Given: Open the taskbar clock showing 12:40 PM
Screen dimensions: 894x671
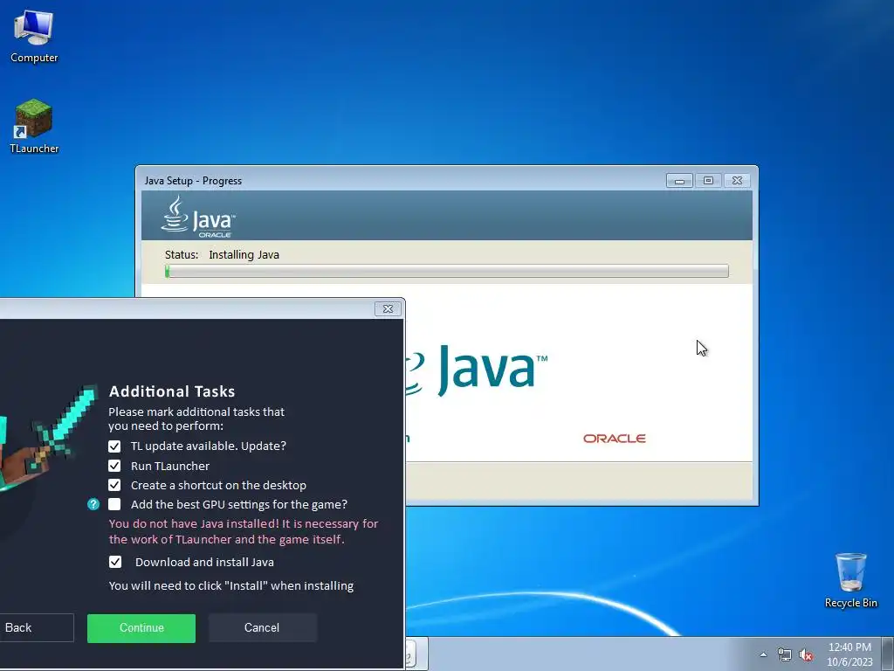Looking at the screenshot, I should coord(849,654).
